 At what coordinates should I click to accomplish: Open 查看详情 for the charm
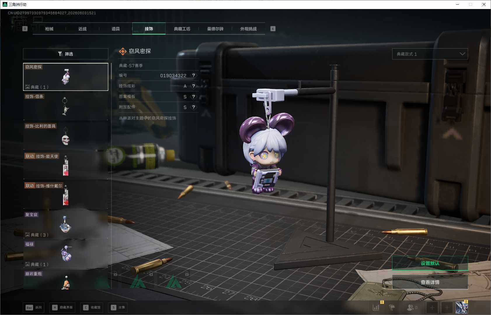(430, 282)
